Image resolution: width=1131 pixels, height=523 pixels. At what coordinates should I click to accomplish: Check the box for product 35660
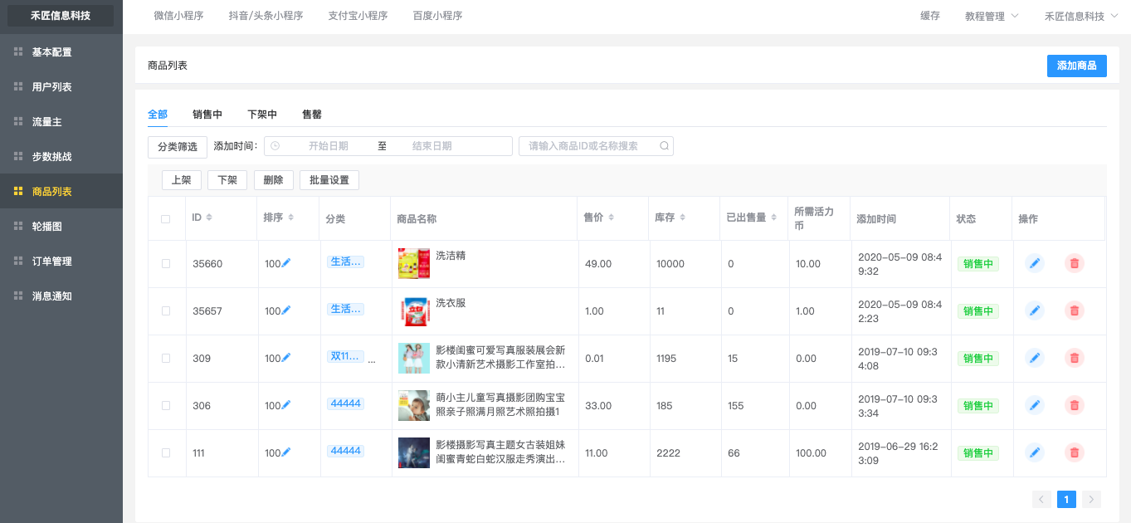[x=166, y=263]
